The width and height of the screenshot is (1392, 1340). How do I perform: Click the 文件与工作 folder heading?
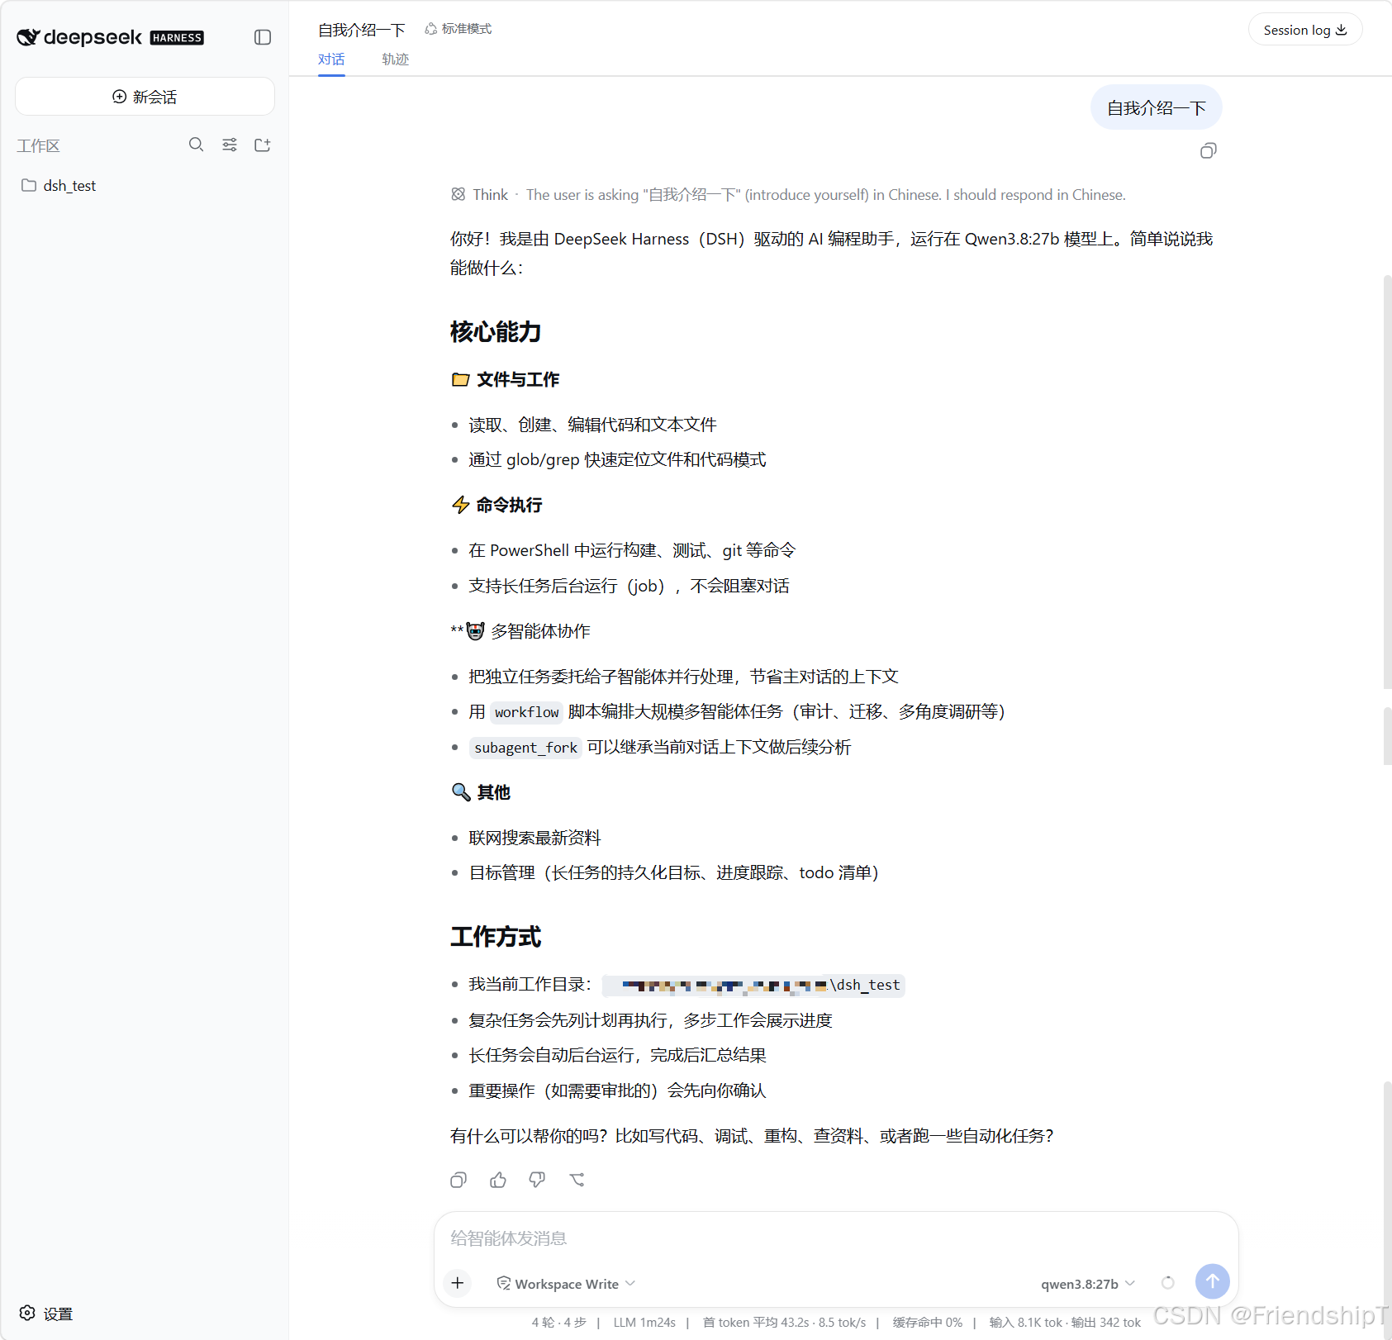tap(506, 379)
